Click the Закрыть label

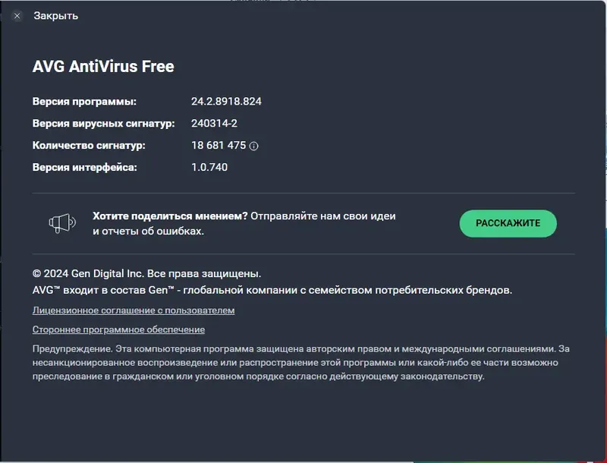click(55, 16)
